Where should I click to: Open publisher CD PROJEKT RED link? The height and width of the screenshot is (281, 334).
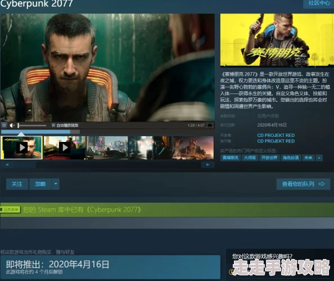[x=276, y=141]
